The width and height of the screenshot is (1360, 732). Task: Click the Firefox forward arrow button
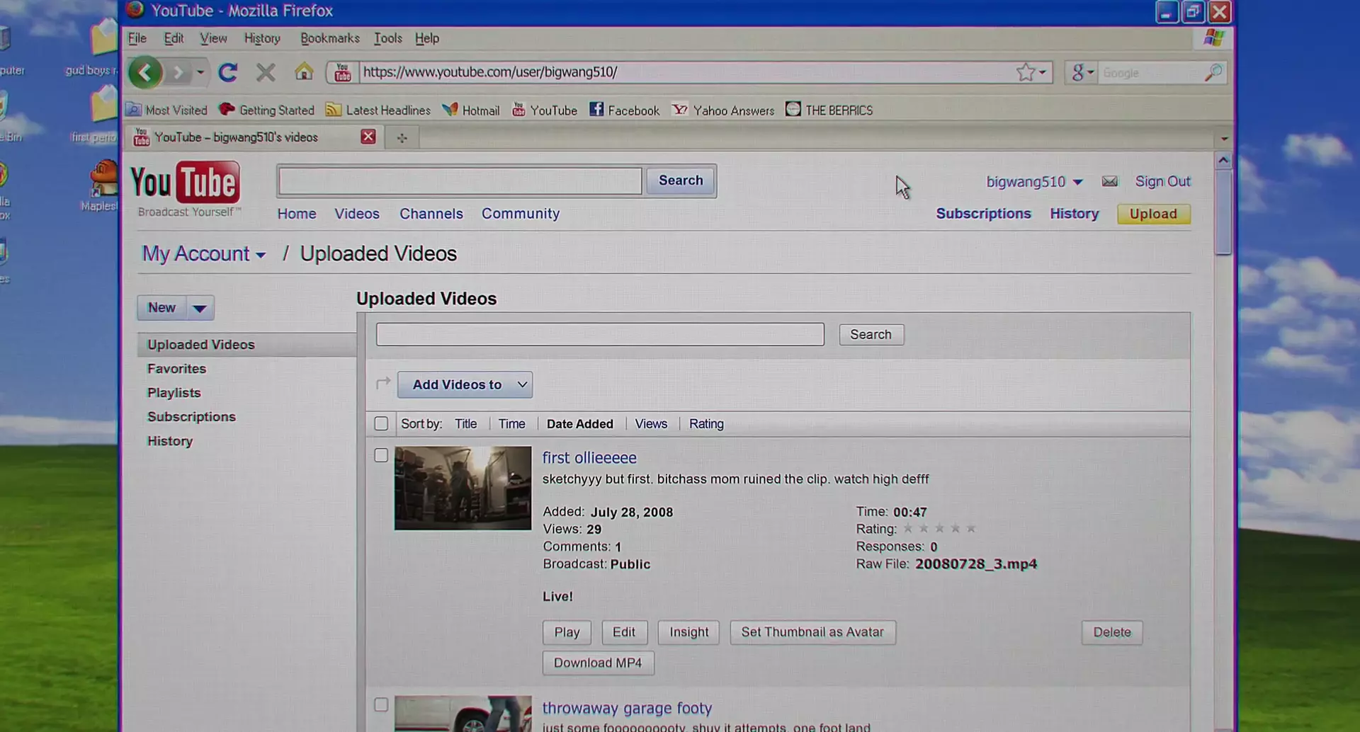click(x=178, y=72)
